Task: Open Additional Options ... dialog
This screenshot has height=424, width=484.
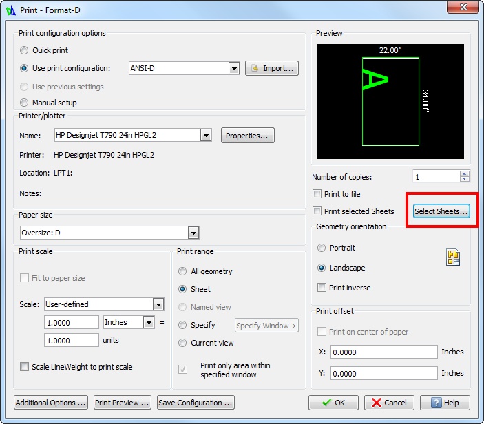Action: coord(51,403)
